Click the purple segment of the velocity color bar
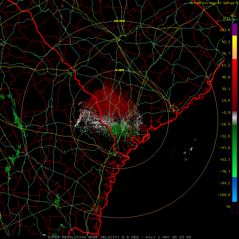This screenshot has height=239, width=239. tap(234, 30)
